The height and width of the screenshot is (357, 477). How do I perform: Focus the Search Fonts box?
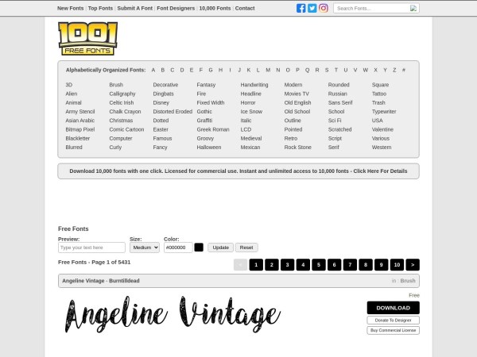[x=372, y=8]
